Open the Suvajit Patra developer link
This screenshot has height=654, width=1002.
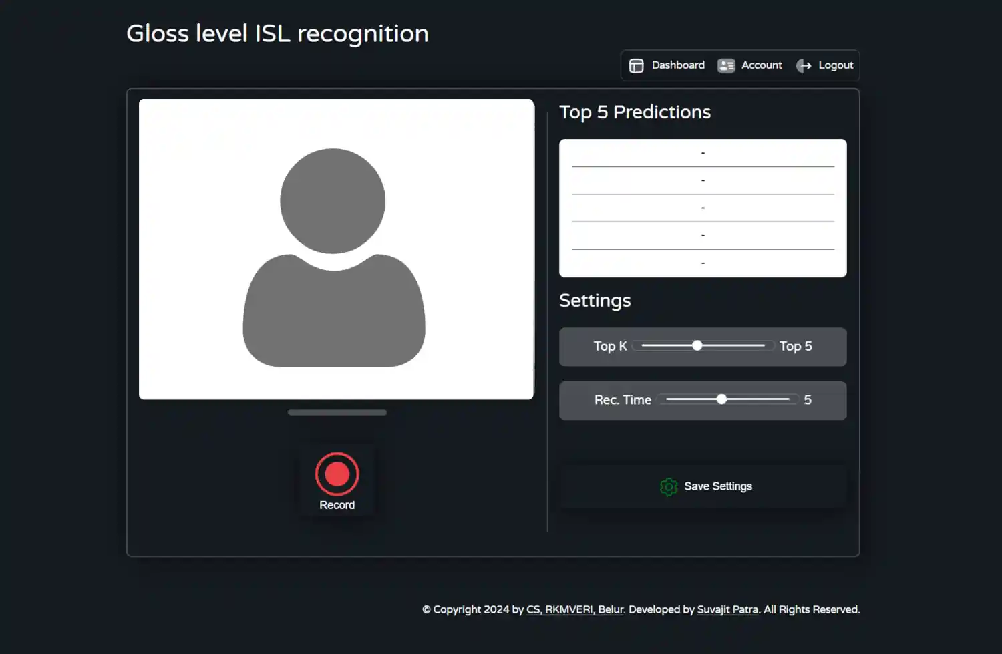pyautogui.click(x=727, y=609)
